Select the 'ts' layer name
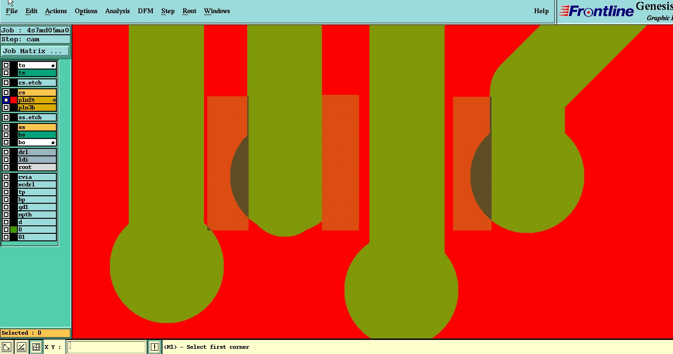Image resolution: width=673 pixels, height=354 pixels. (37, 73)
